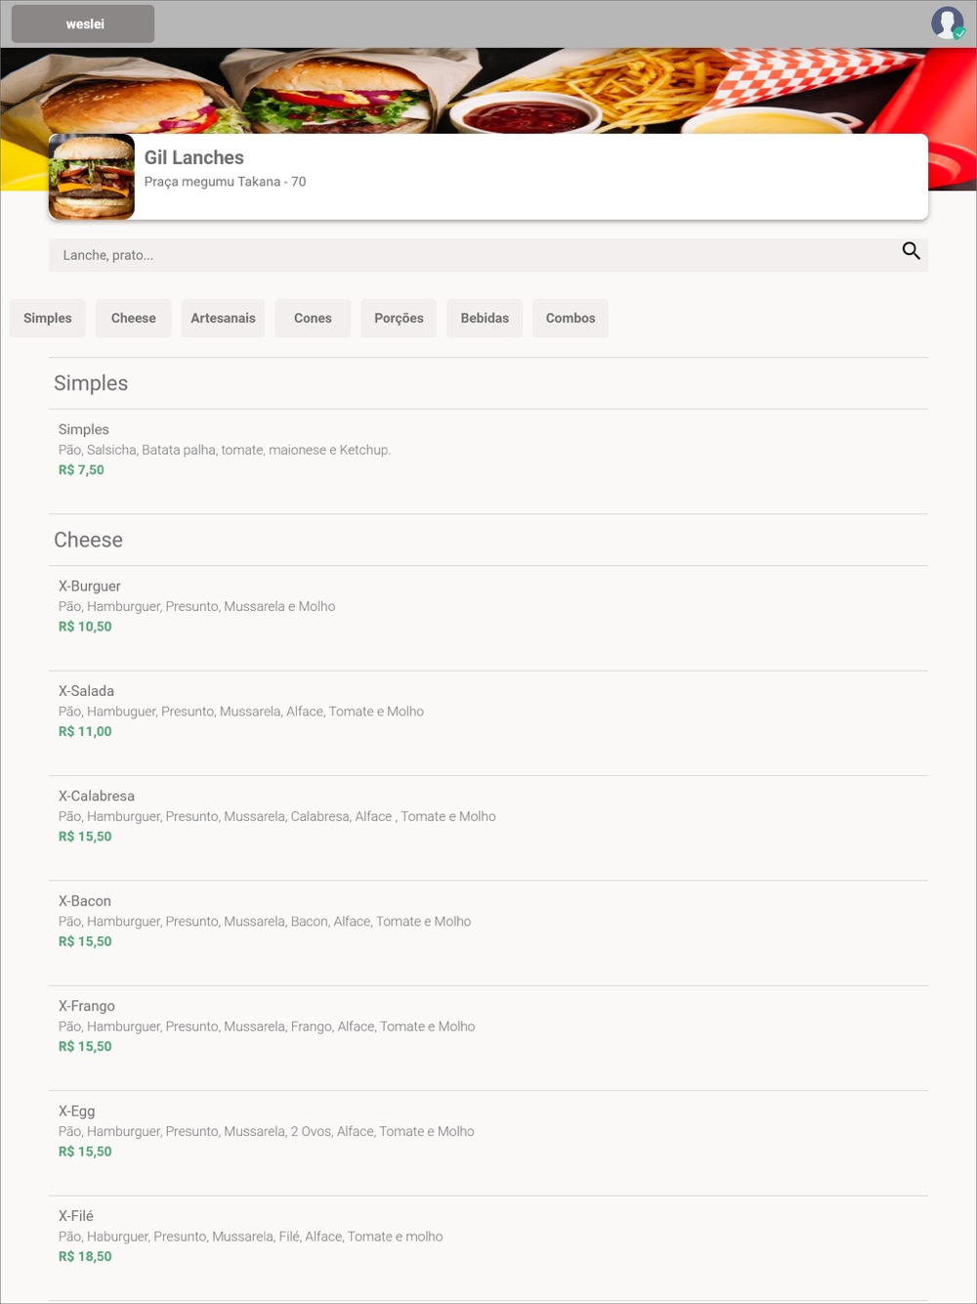977x1304 pixels.
Task: Open the user profile avatar icon
Action: [x=947, y=22]
